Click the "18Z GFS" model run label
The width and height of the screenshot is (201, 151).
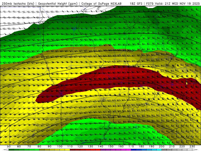point(136,4)
